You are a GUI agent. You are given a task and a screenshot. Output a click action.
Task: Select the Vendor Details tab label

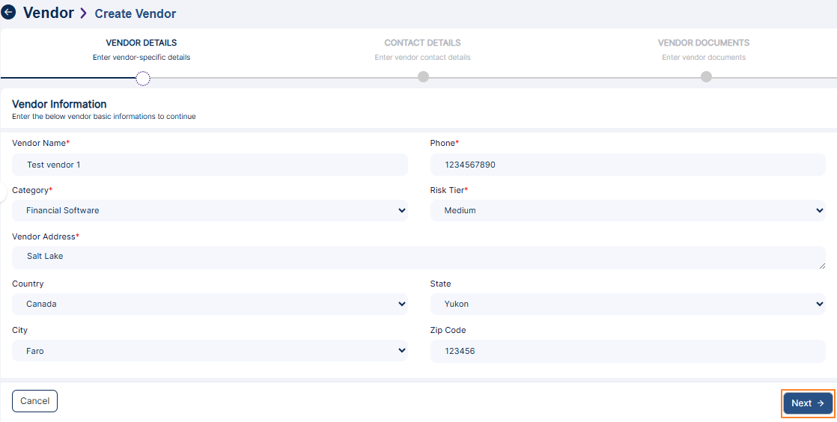point(141,43)
